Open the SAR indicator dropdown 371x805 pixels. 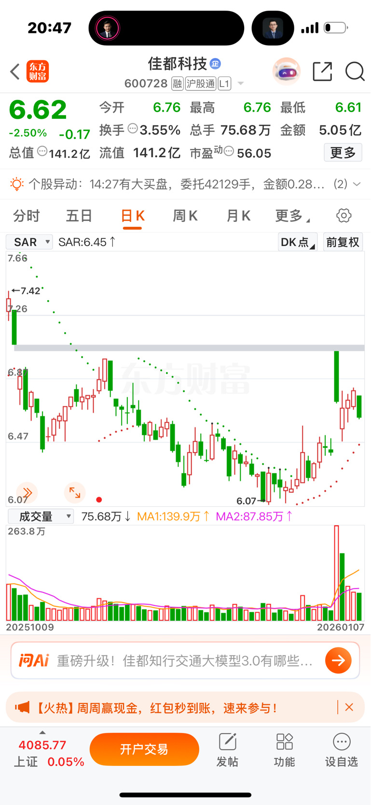[x=29, y=242]
